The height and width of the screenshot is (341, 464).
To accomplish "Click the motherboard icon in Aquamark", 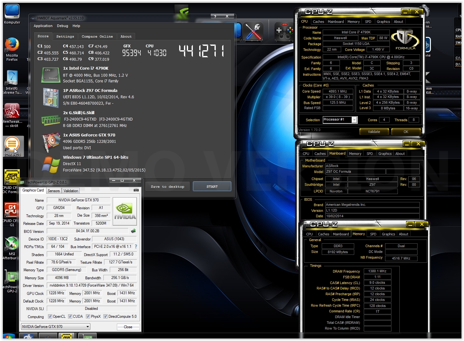I will [51, 97].
